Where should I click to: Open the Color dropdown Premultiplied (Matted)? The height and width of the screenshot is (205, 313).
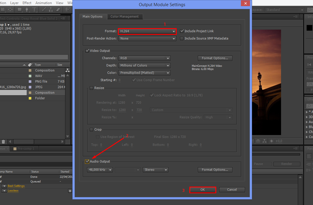coord(144,73)
